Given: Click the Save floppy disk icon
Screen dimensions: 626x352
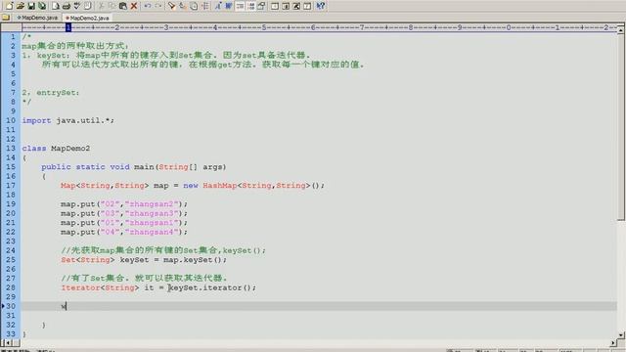Looking at the screenshot, I should click(31, 6).
